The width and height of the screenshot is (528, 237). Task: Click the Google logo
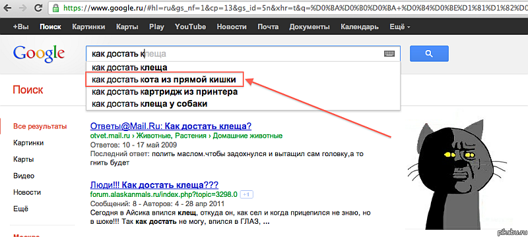tap(38, 55)
